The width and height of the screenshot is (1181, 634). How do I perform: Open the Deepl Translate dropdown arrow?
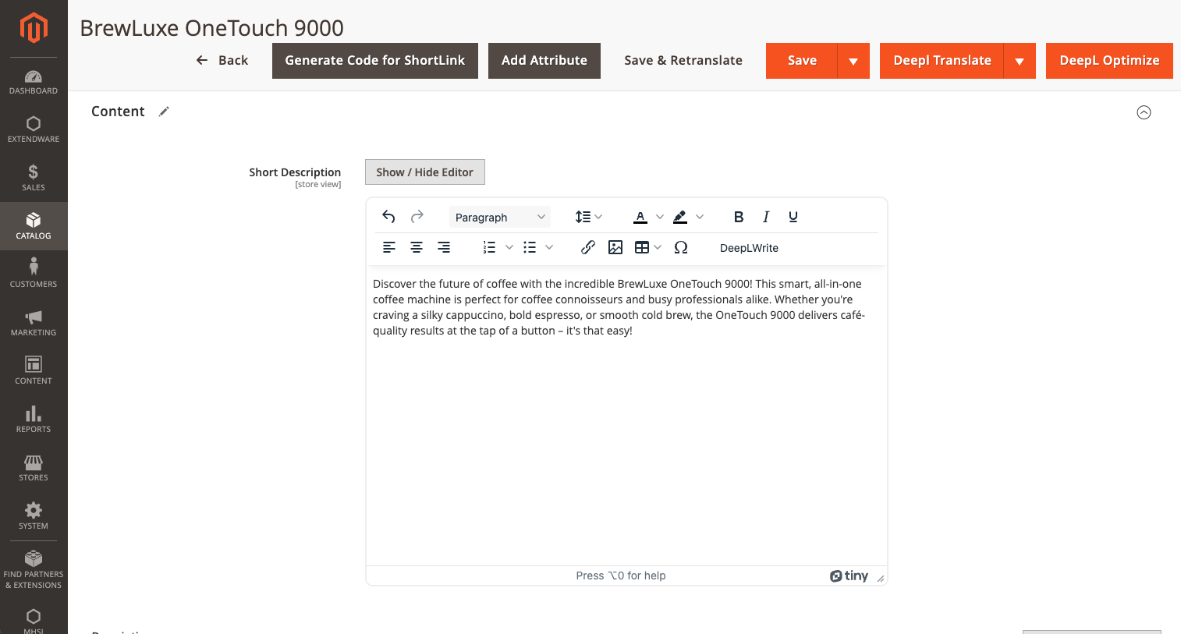click(1020, 61)
